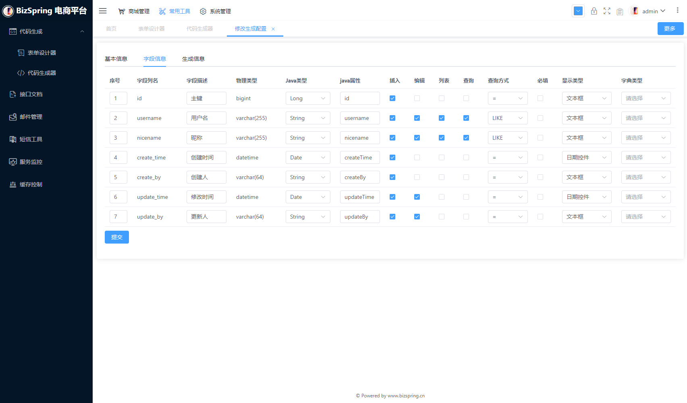The height and width of the screenshot is (403, 687).
Task: Click the 短信工具 message icon
Action: point(13,139)
